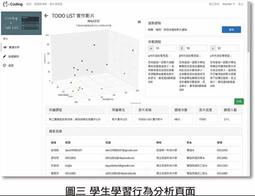Open the RFM chart hamburger menu
Image resolution: width=255 pixels, height=196 pixels.
139,22
